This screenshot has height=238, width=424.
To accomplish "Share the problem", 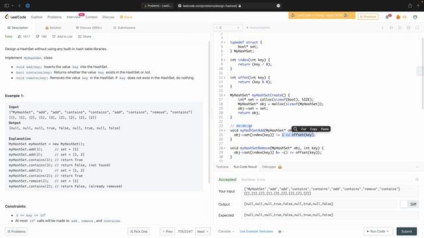I will (85, 36).
